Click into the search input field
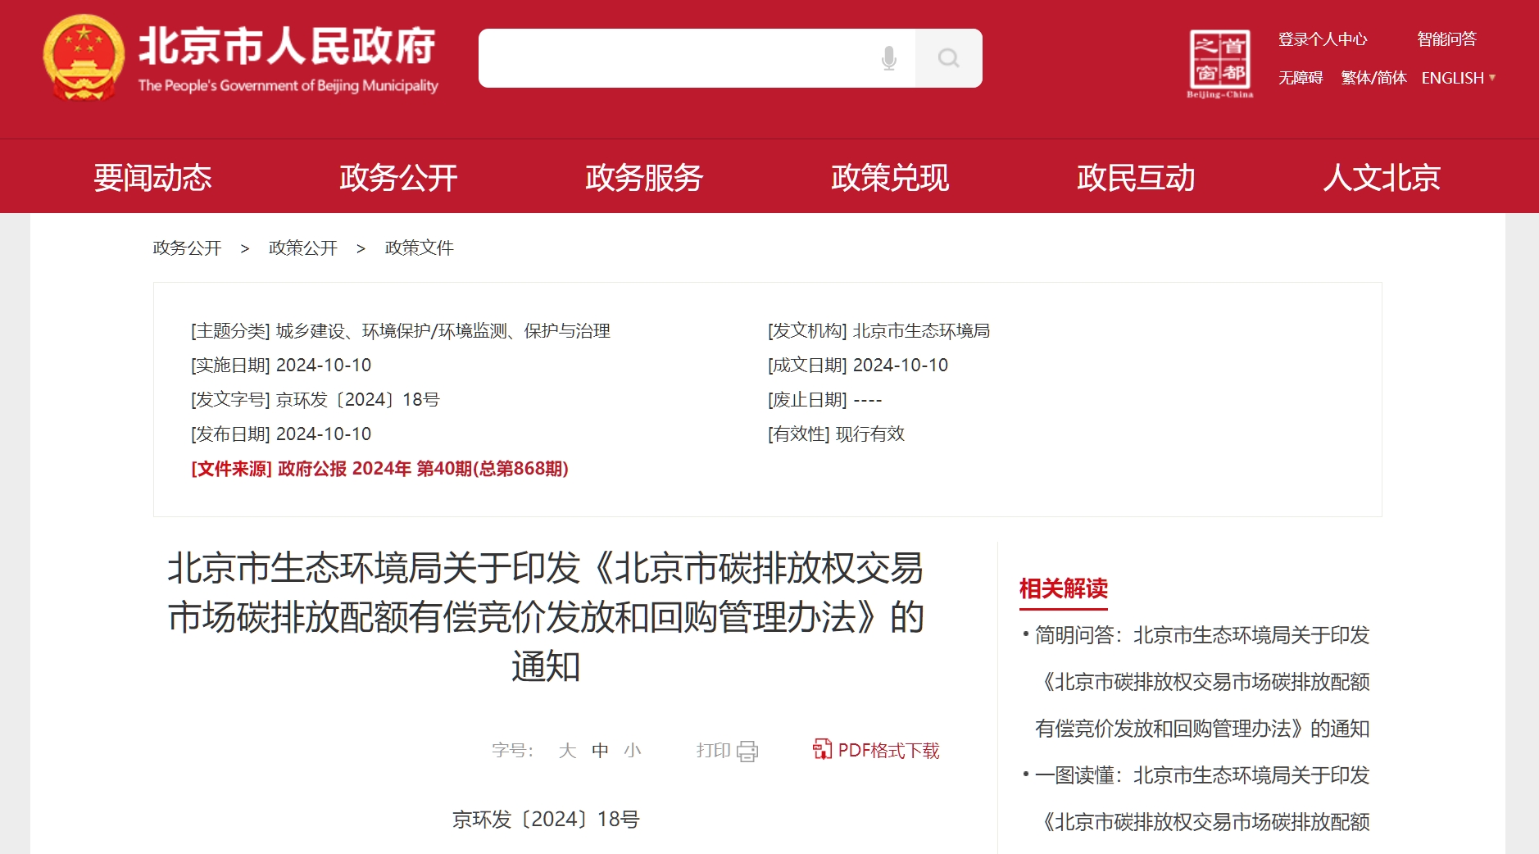 tap(672, 58)
